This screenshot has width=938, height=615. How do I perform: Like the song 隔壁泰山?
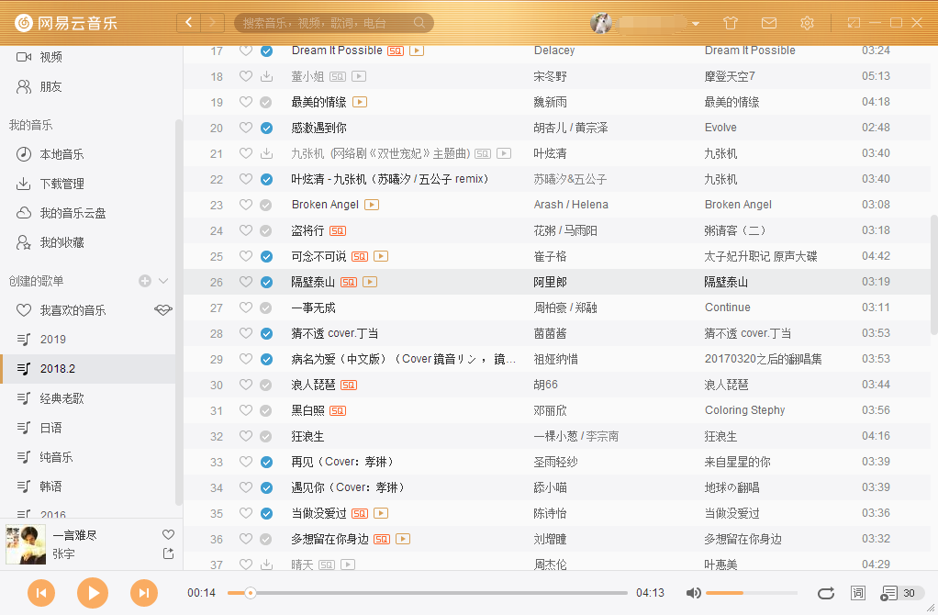(x=246, y=282)
